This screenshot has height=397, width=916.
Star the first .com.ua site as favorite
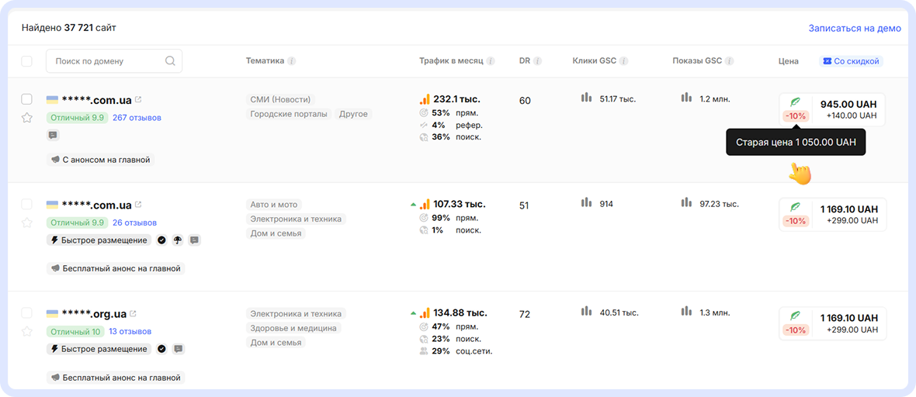(x=27, y=118)
